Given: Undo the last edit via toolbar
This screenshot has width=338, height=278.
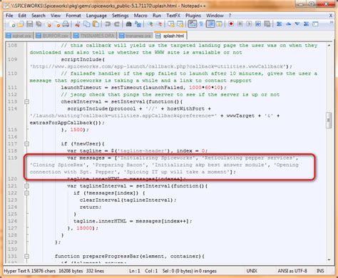Looking at the screenshot, I should click(x=108, y=24).
